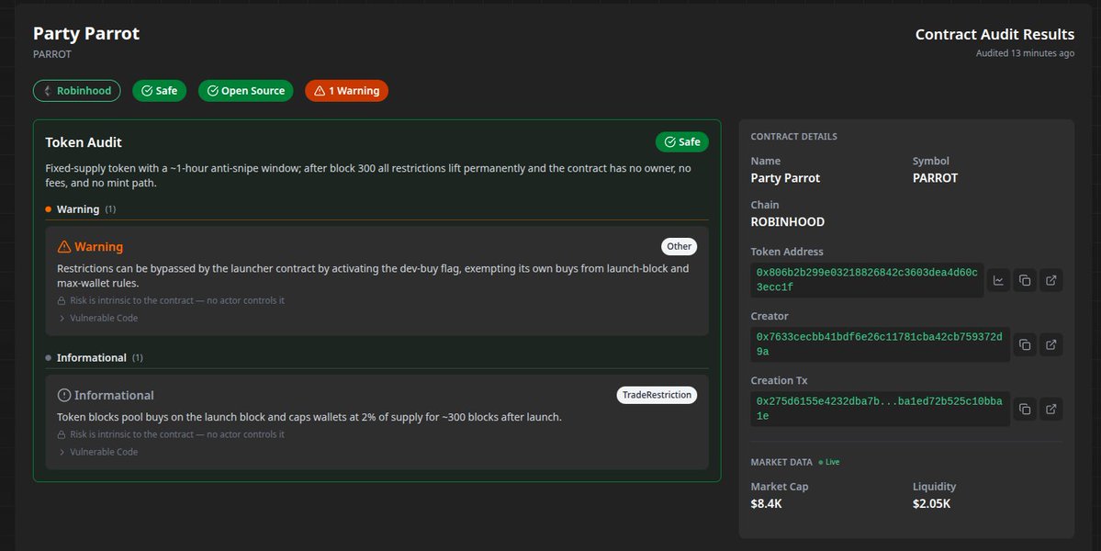The height and width of the screenshot is (551, 1101).
Task: Select the creation tx hash 0x275d6155e4...
Action: tap(880, 409)
